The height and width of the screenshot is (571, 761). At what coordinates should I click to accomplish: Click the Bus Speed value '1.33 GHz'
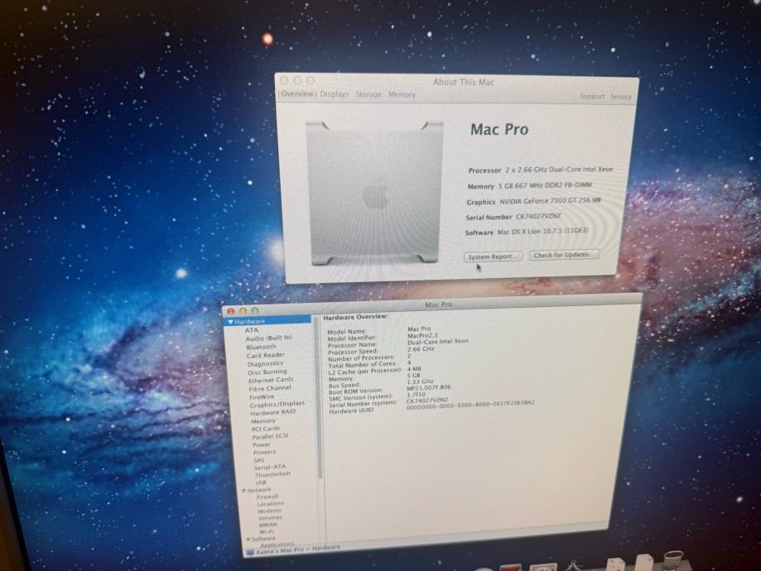pos(420,381)
